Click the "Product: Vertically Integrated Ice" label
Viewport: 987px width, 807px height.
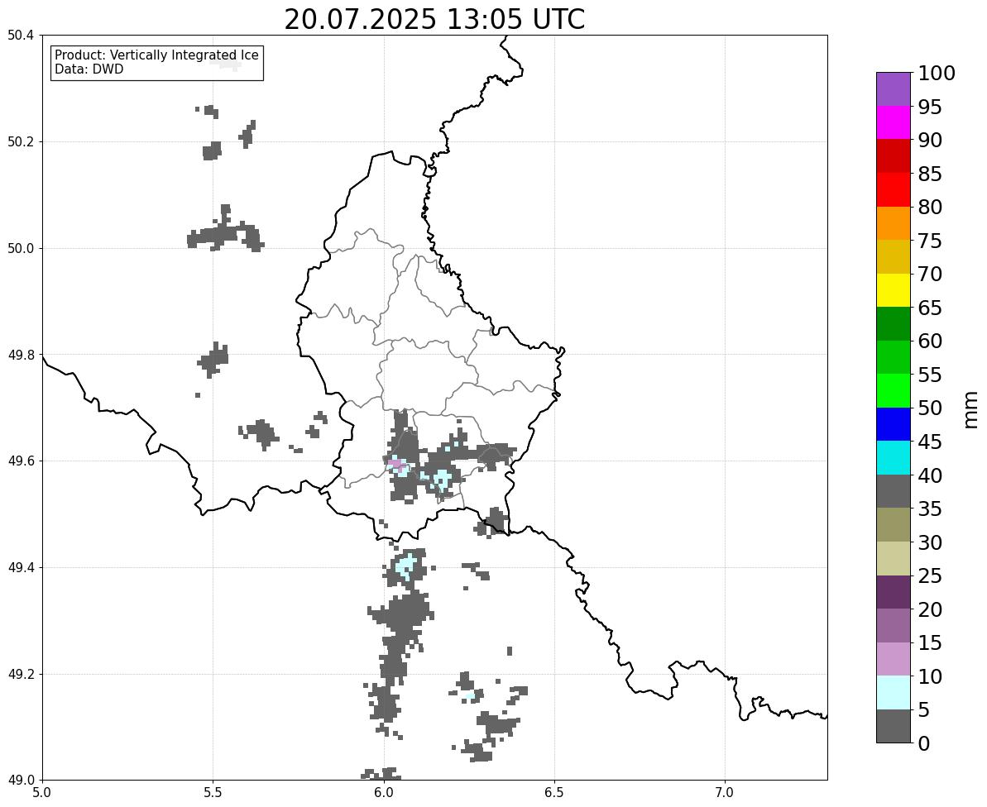click(156, 55)
